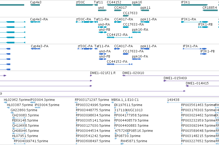The width and height of the screenshot is (219, 145).
Task: Click the EP08730.3prime EST label
Action: (128, 136)
